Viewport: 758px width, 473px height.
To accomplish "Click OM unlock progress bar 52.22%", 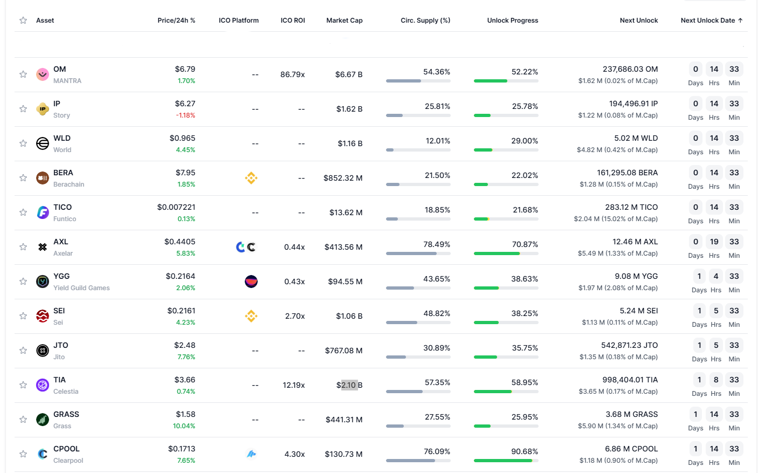I will pyautogui.click(x=506, y=81).
